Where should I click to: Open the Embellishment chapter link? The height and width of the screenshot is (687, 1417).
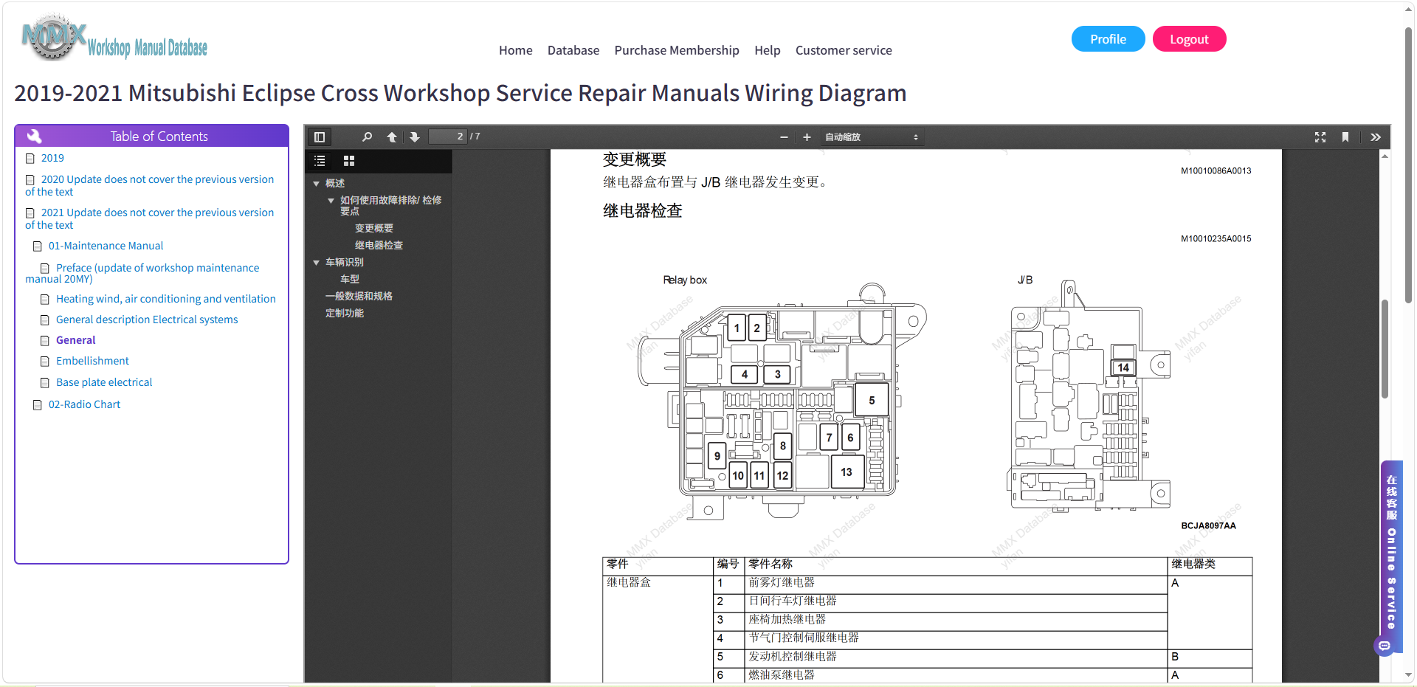pos(92,361)
